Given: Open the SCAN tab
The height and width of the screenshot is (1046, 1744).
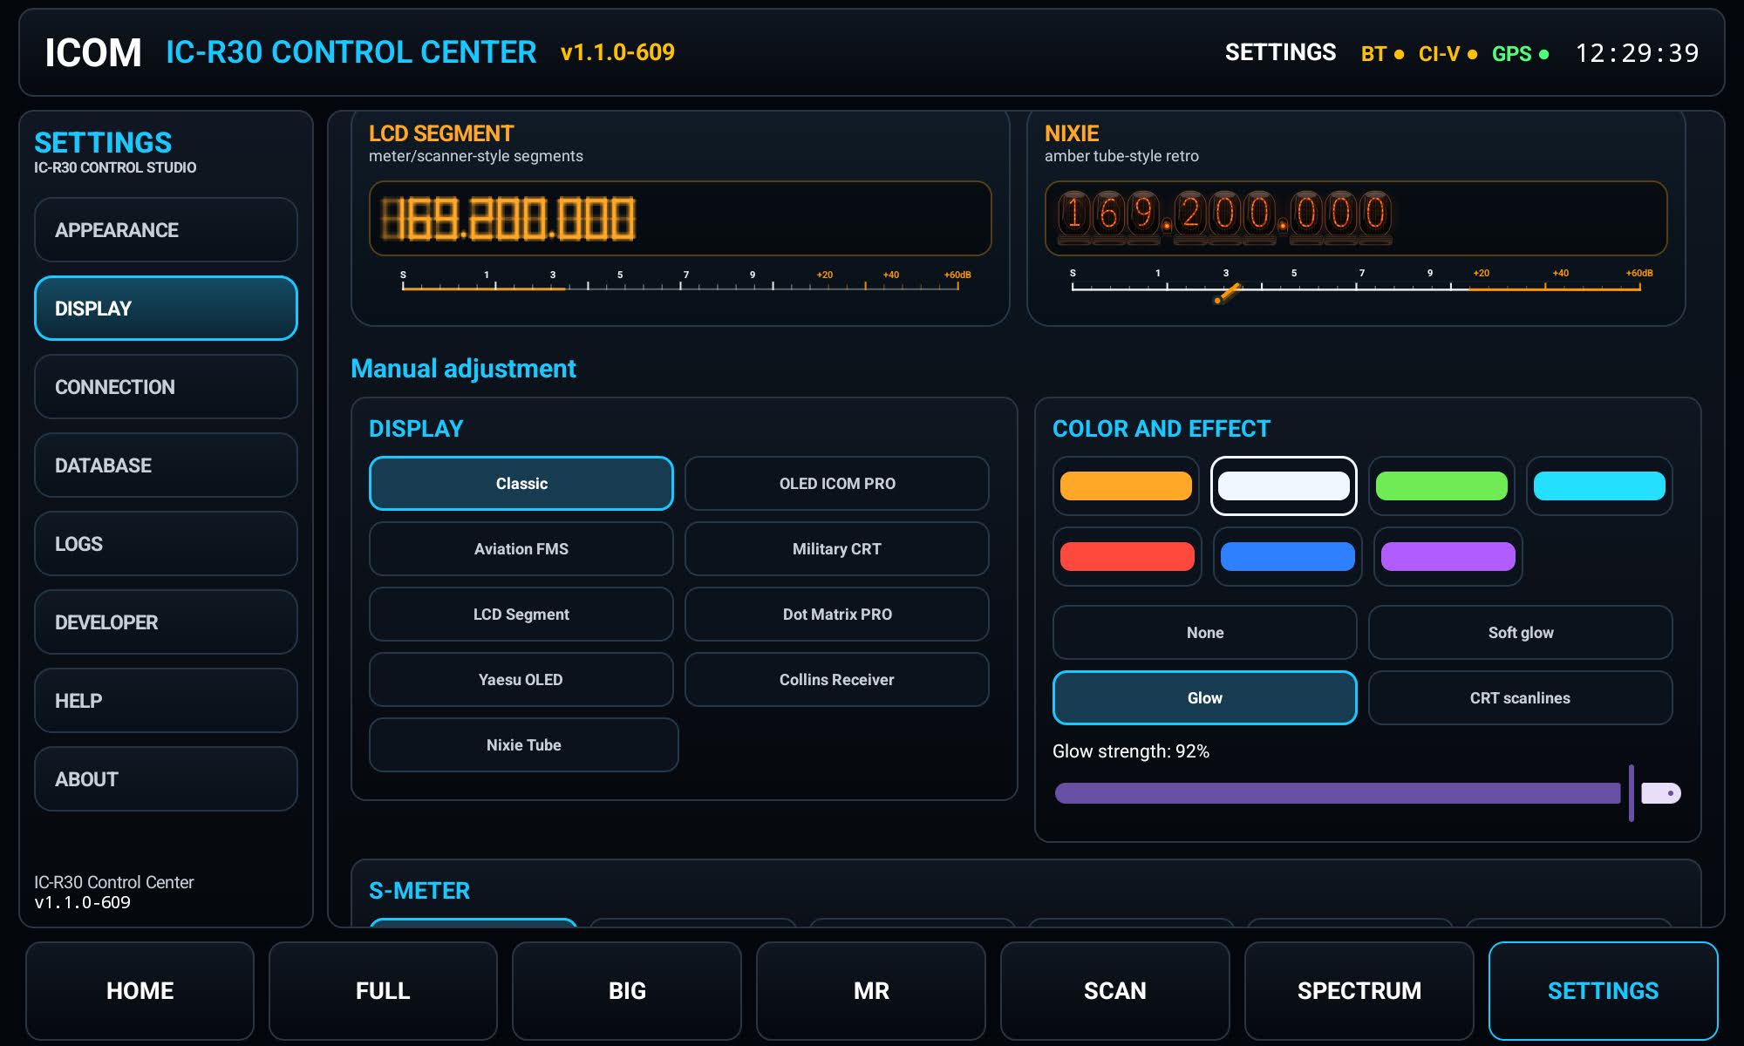Looking at the screenshot, I should (1115, 991).
